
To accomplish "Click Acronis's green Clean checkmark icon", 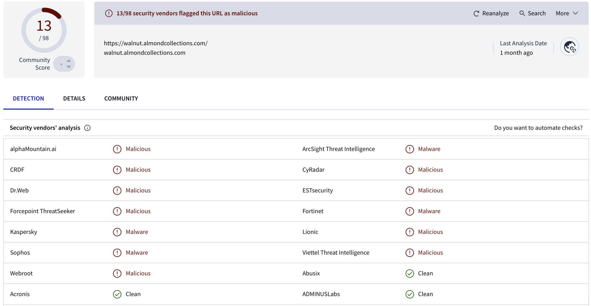I will coord(117,294).
